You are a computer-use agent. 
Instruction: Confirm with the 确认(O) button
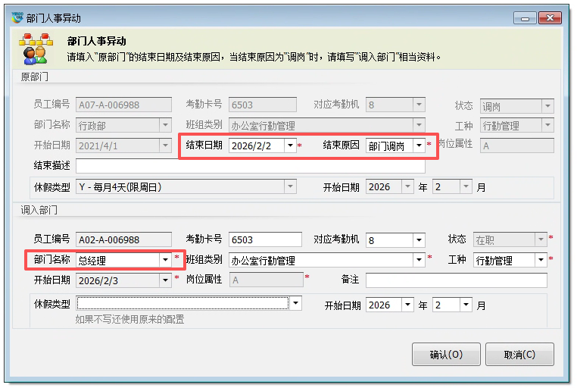pos(446,354)
